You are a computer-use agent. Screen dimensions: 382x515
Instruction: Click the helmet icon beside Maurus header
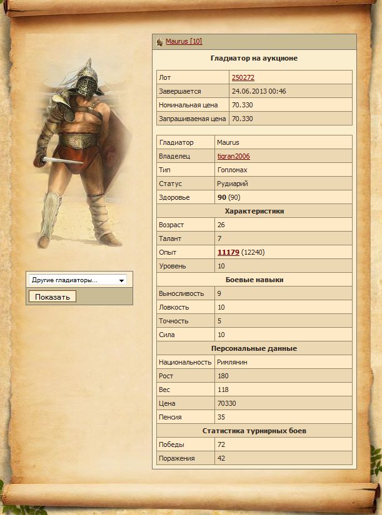pyautogui.click(x=160, y=42)
